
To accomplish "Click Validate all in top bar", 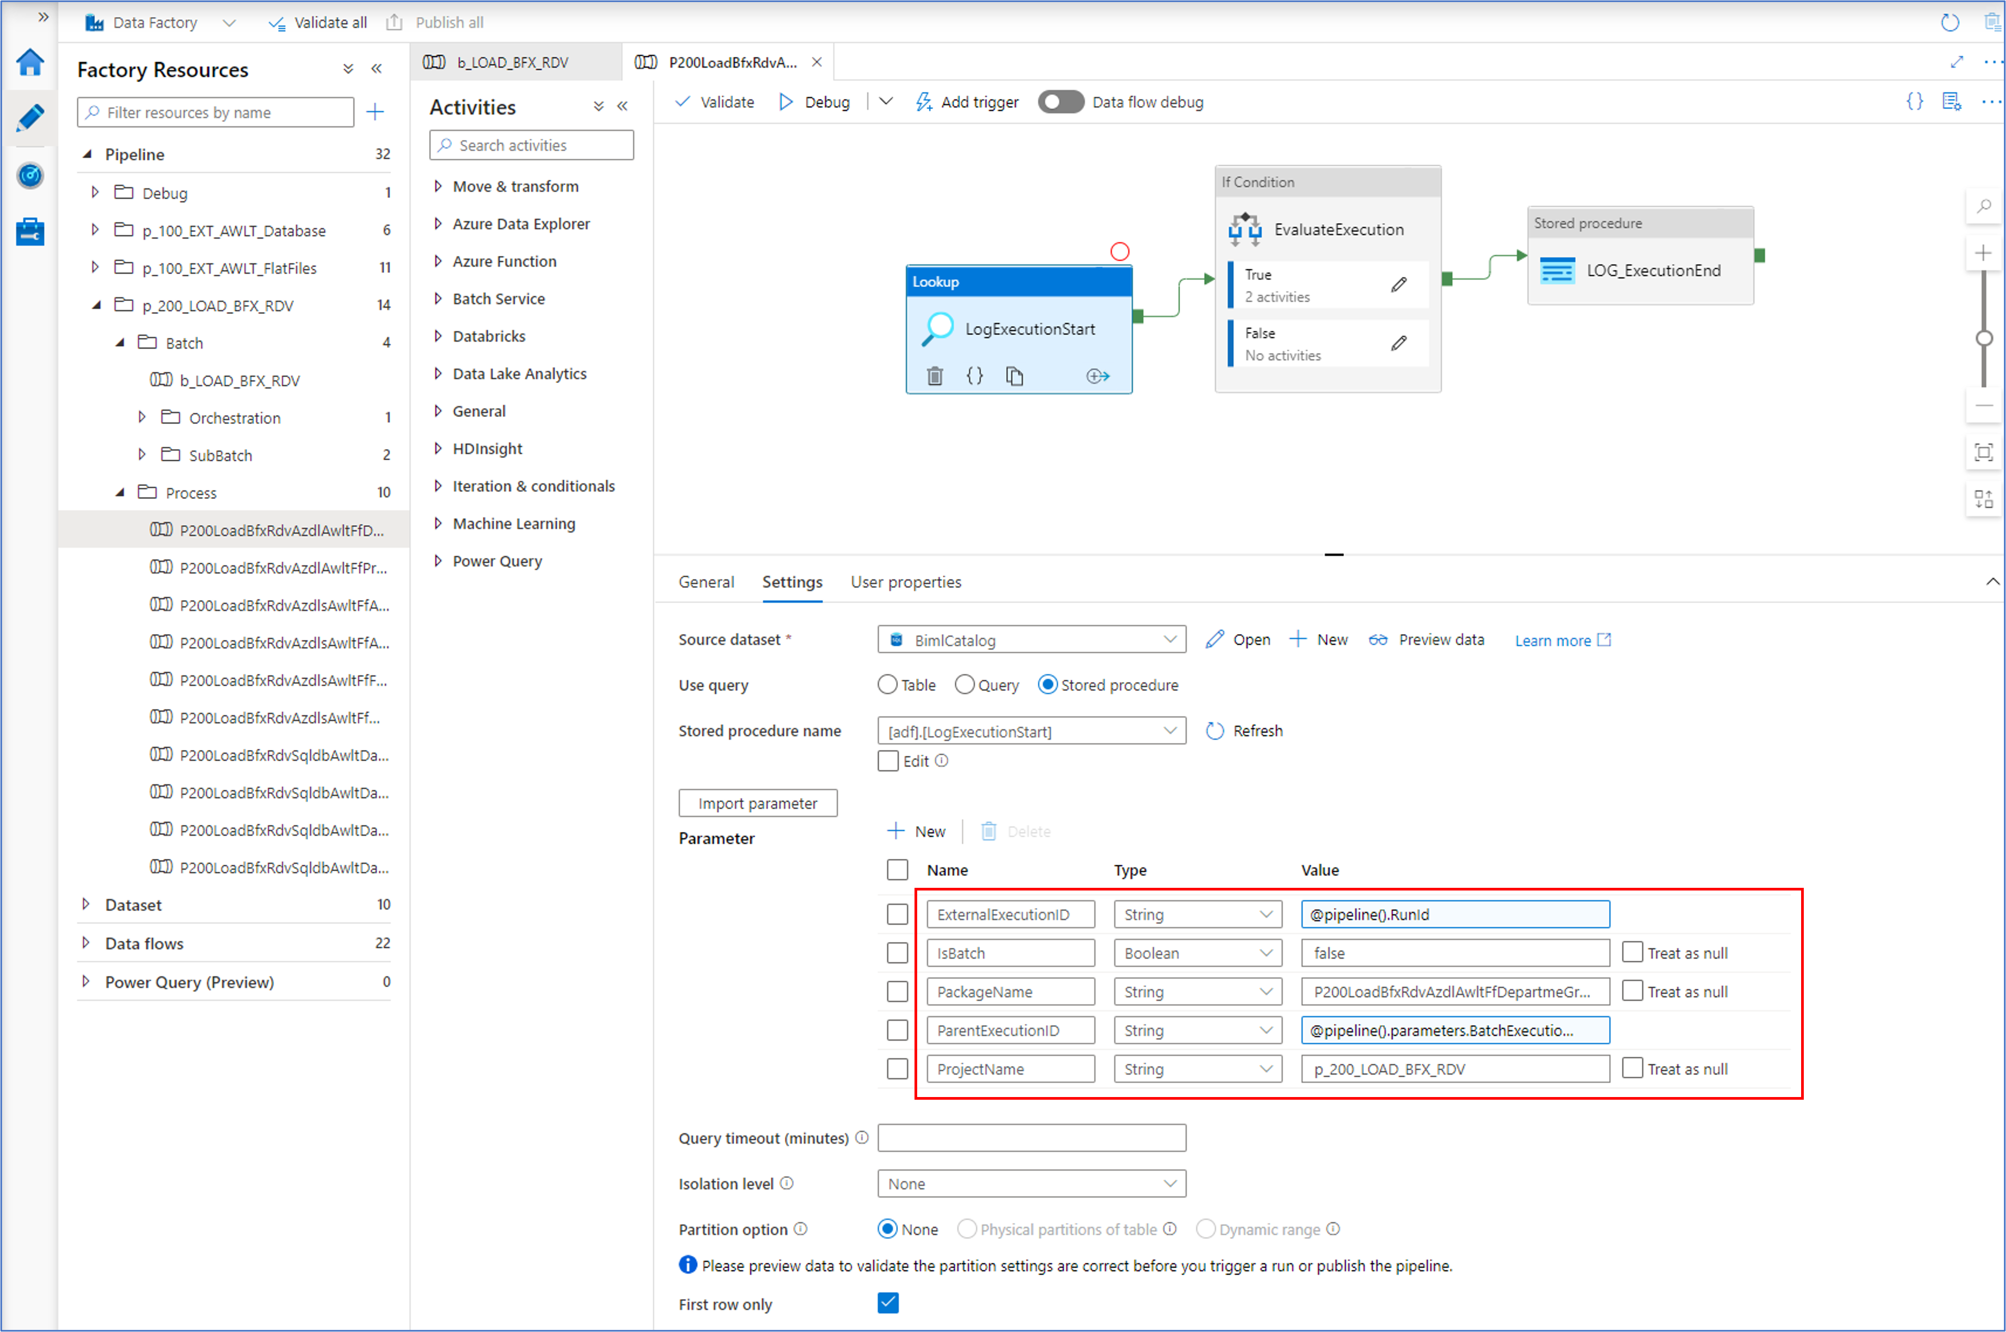I will pos(318,23).
